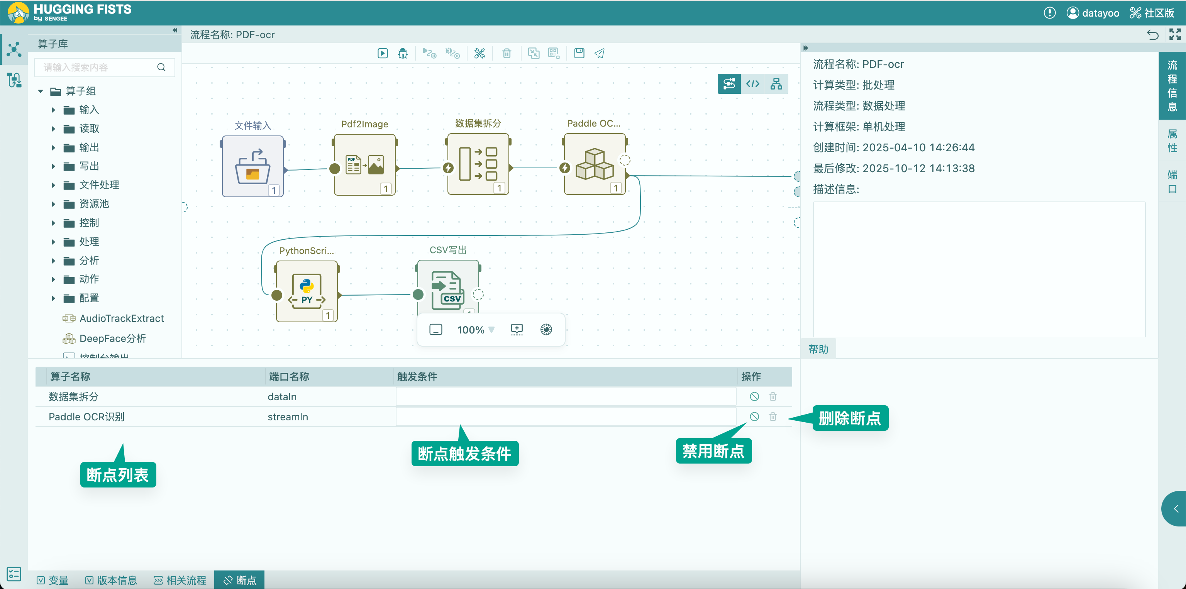Click the publish paper-plane icon
Screen dimensions: 1186x589
[600, 53]
